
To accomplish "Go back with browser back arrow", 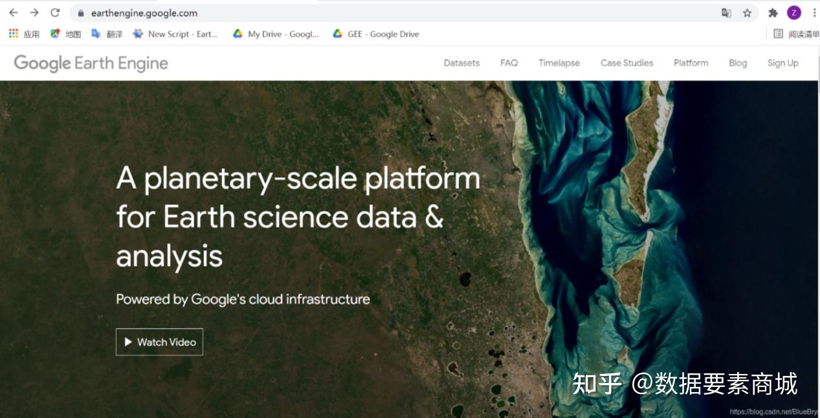I will [13, 13].
